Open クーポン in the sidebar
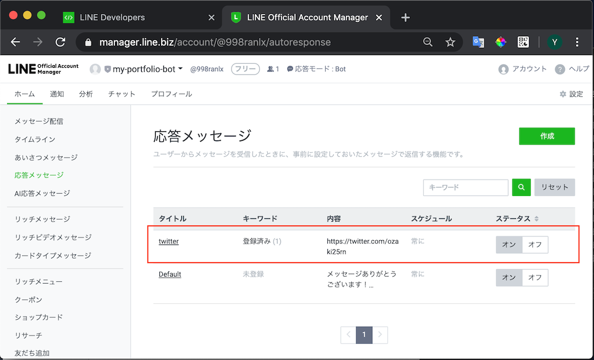 point(29,299)
